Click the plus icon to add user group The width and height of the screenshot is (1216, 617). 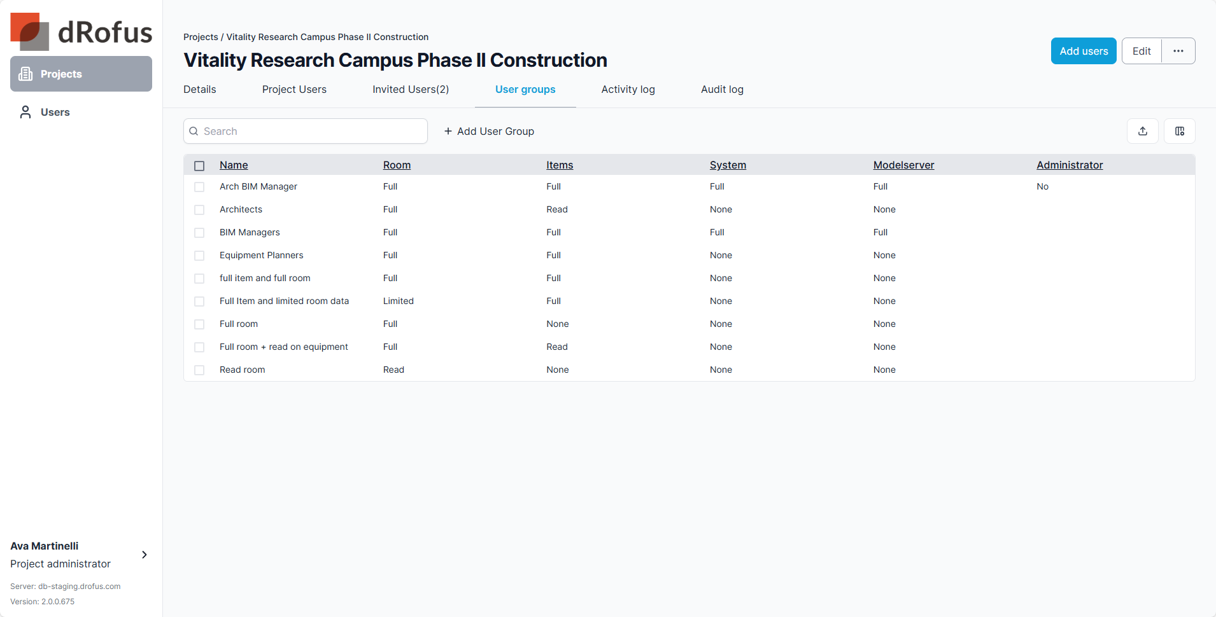point(448,131)
